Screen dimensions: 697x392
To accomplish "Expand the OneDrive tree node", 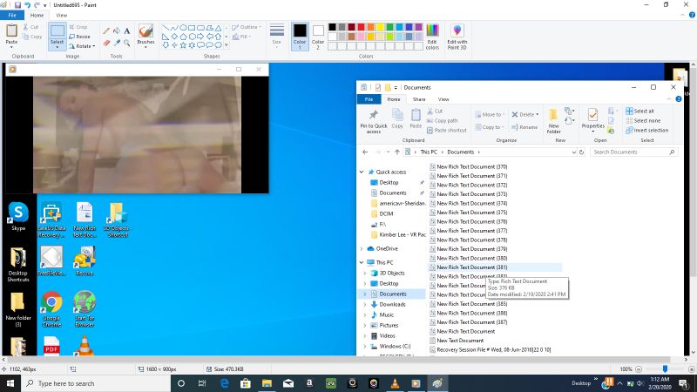I will coord(362,249).
